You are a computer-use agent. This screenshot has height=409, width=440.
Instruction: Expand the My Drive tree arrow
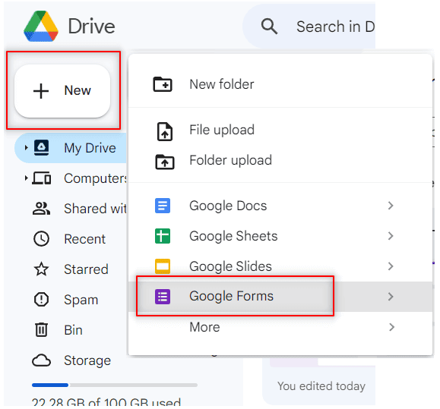pyautogui.click(x=26, y=148)
